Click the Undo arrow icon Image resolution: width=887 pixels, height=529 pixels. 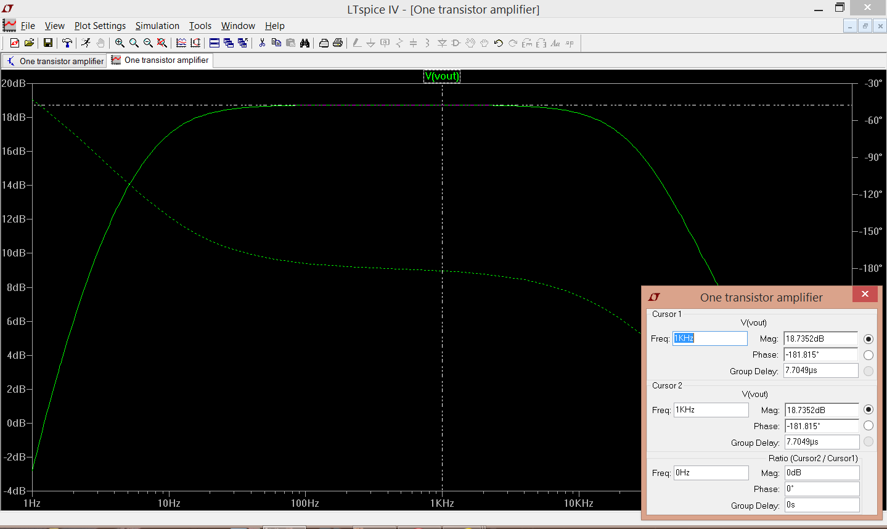pyautogui.click(x=499, y=43)
